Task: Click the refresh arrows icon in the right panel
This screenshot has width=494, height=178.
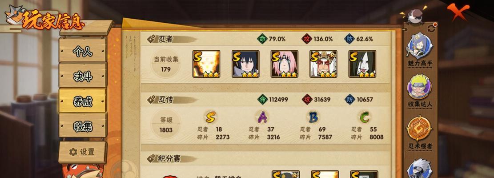Action: coord(431,29)
